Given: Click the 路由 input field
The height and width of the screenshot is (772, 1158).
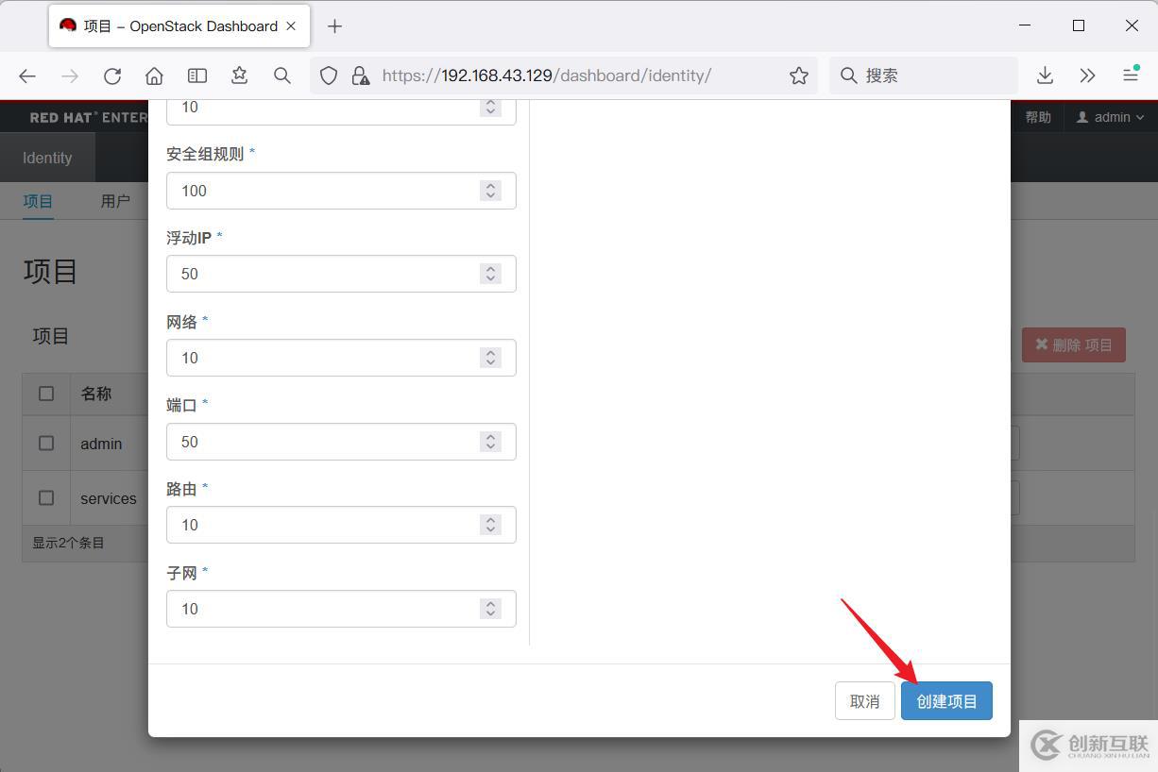Looking at the screenshot, I should click(341, 525).
